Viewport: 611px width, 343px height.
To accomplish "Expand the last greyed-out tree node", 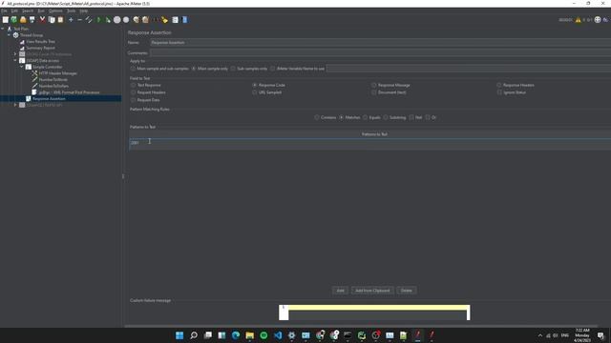I will 15,105.
